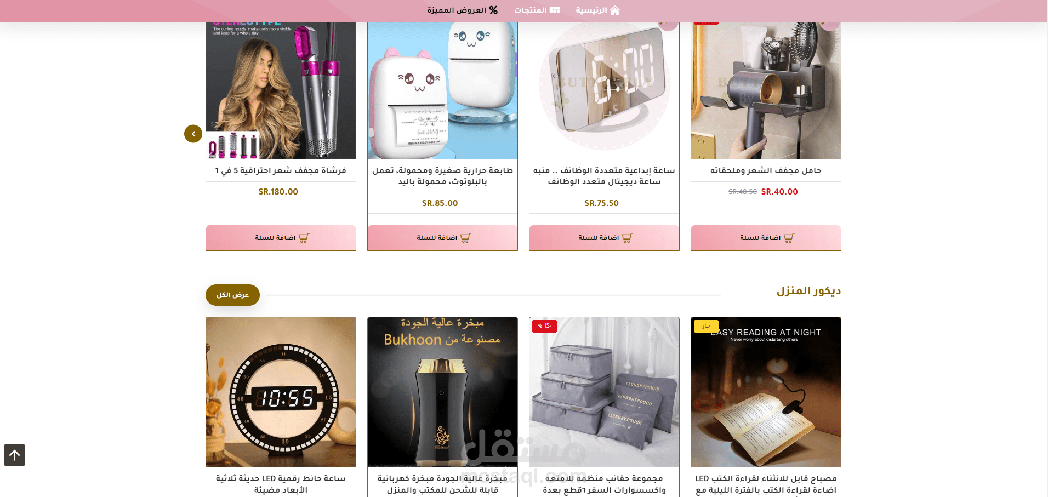This screenshot has width=1048, height=497.
Task: Open the cat thermal printer product image
Action: point(442,90)
